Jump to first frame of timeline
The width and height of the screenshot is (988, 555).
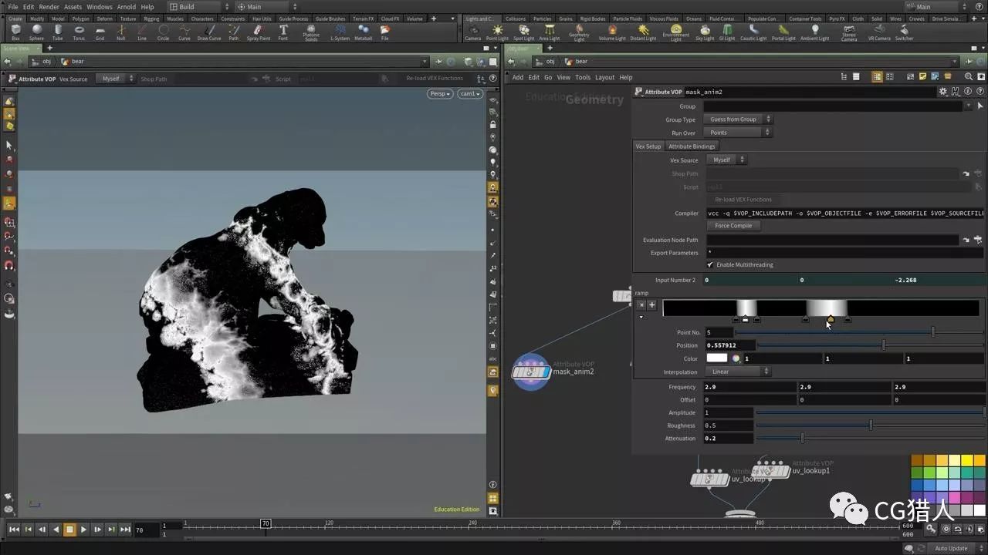(14, 530)
